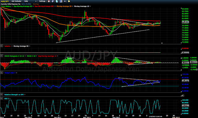This screenshot has width=198, height=118.
Task: Open the Daily timeframe dropdown
Action: 30,1
